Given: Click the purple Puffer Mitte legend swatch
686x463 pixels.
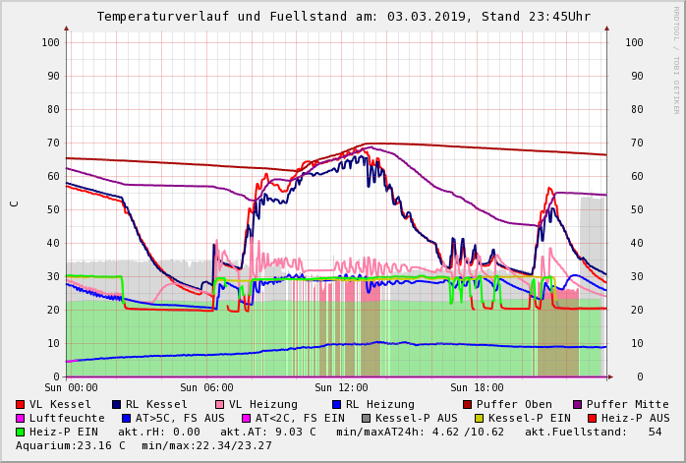Looking at the screenshot, I should (x=578, y=404).
